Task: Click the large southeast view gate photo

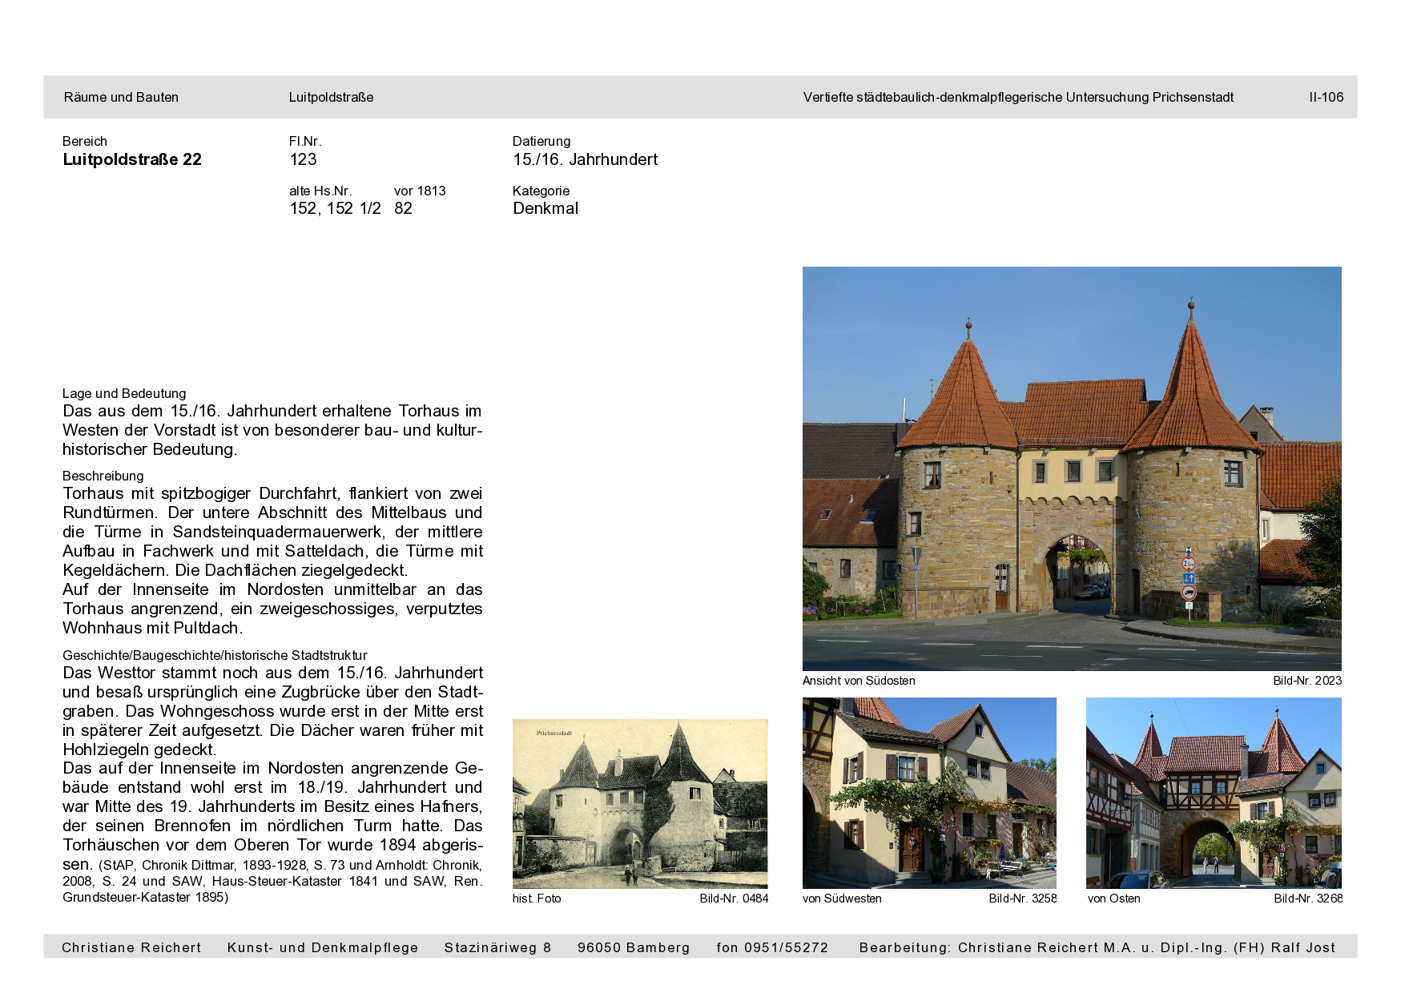Action: pyautogui.click(x=1071, y=468)
